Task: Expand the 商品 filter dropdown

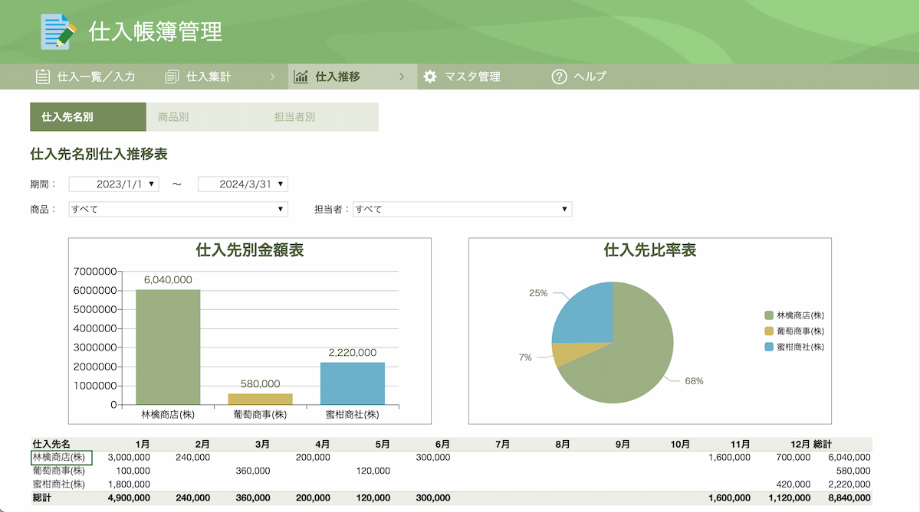Action: tap(281, 209)
